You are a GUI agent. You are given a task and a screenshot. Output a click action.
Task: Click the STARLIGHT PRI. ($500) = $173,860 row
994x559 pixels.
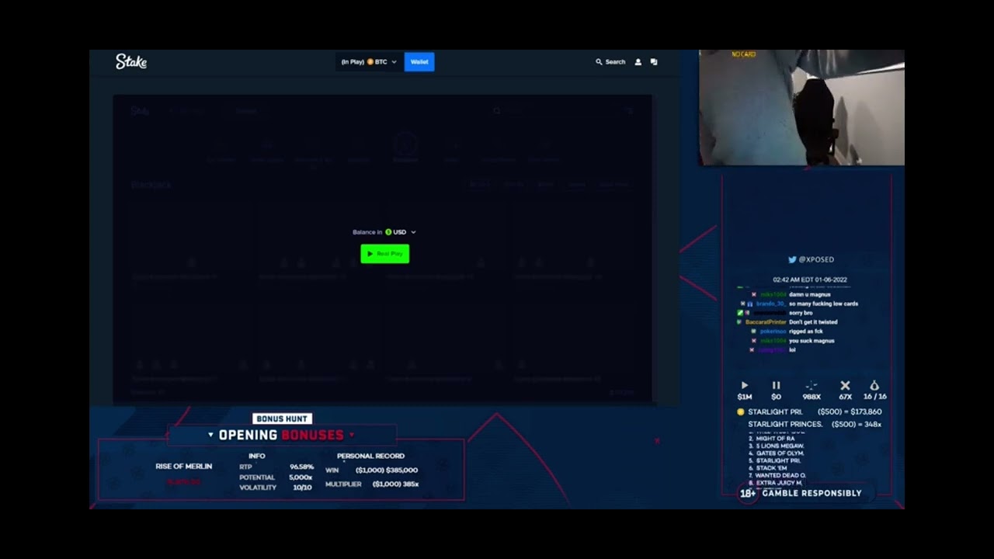coord(809,411)
